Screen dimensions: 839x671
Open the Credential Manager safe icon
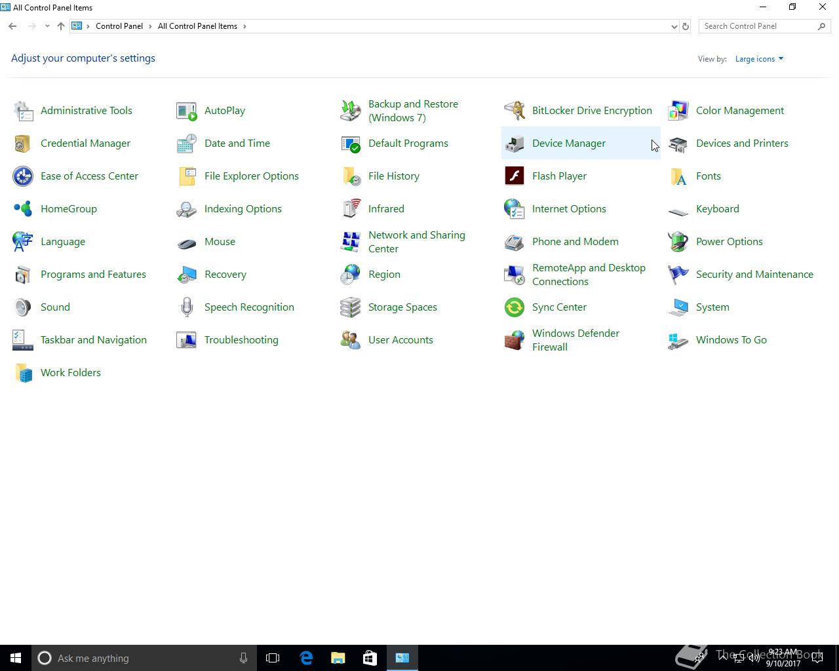[23, 144]
